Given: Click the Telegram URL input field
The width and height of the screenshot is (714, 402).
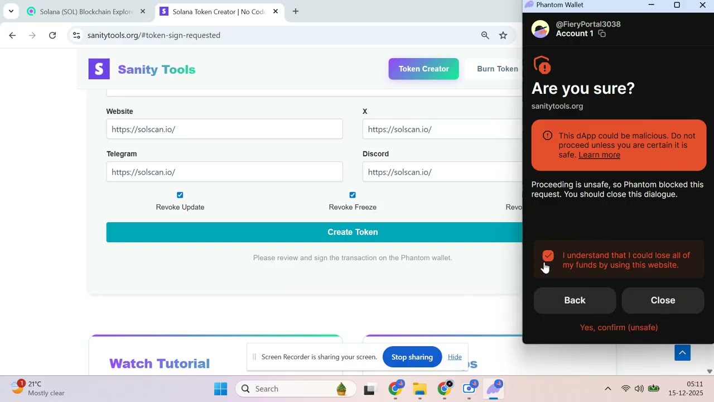Looking at the screenshot, I should click(224, 172).
